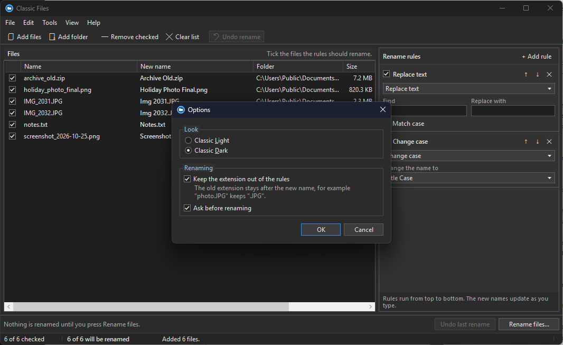Click the Name column header
563x345 pixels.
(x=79, y=67)
